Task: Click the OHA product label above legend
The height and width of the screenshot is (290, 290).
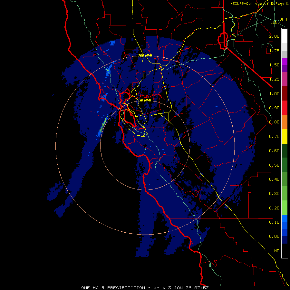Action: point(283,19)
